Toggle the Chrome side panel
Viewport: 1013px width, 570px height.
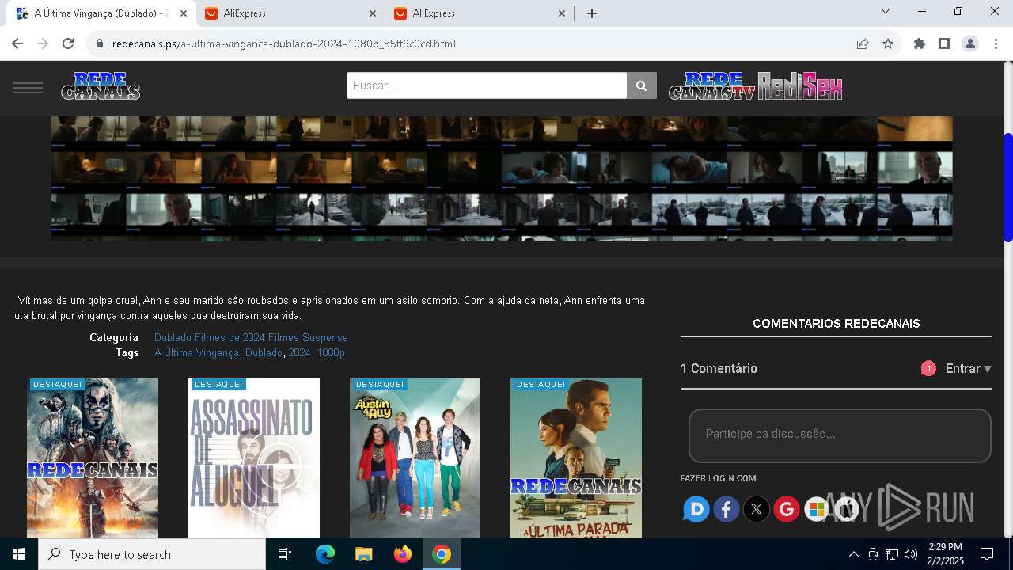click(x=945, y=44)
